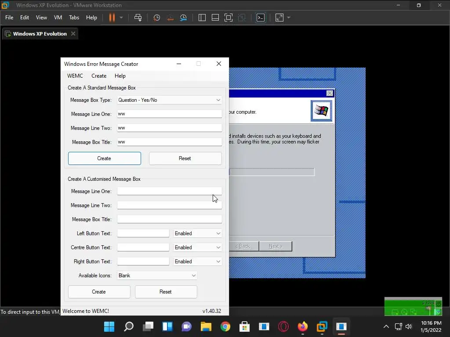This screenshot has height=337, width=450.
Task: Expand the stretch guest options arrow
Action: click(289, 18)
